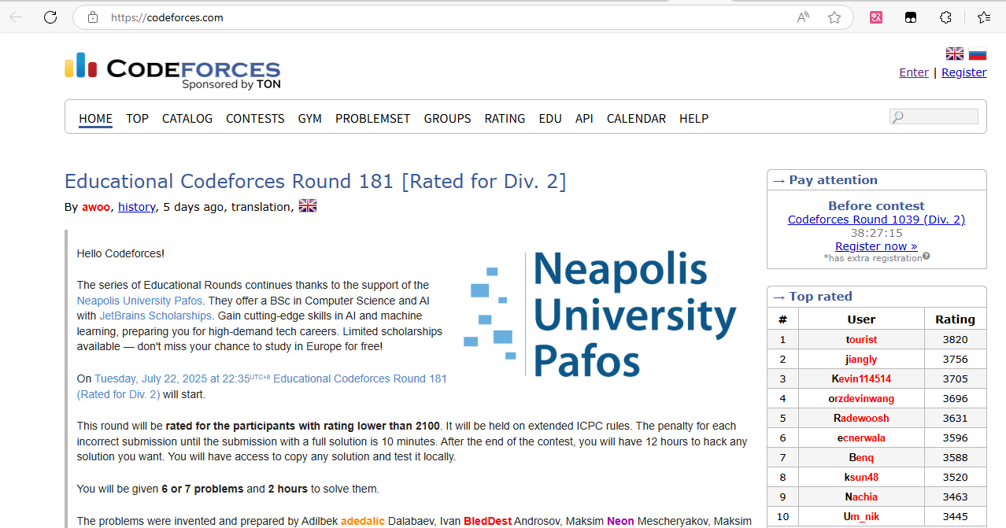Open the favorites list icon
Screen dimensions: 1006x528
coord(983,17)
